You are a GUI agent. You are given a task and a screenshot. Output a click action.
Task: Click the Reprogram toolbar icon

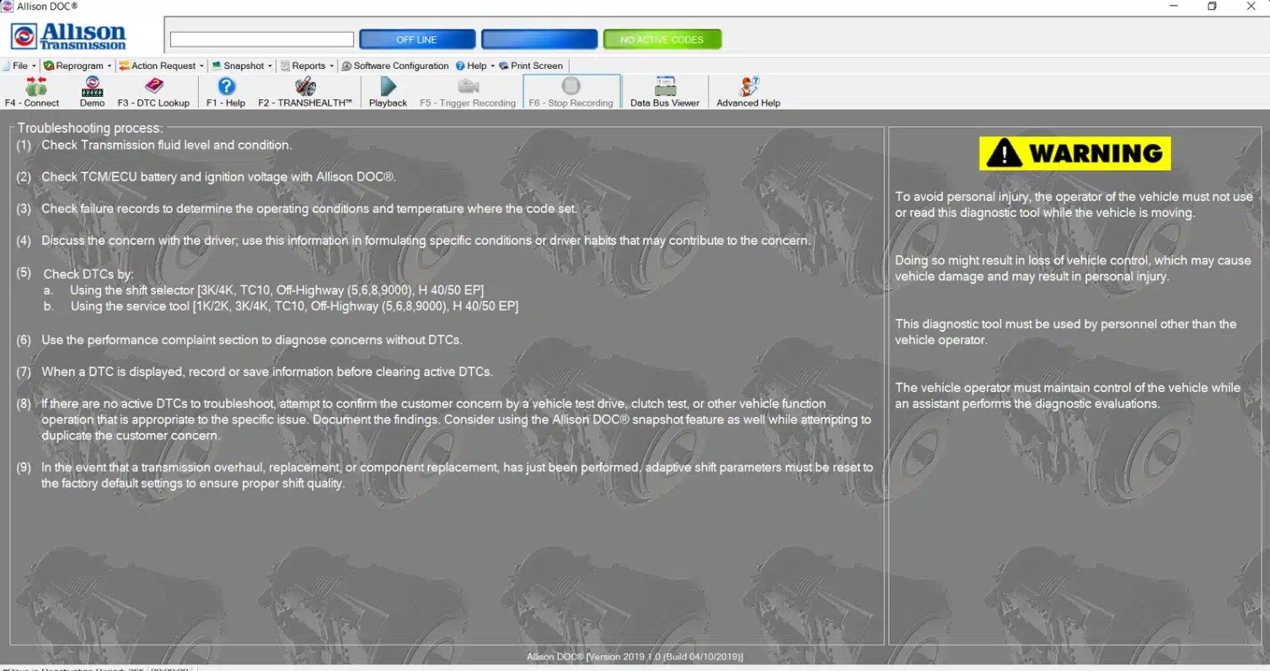[x=76, y=65]
